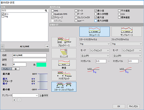Click the stop trigger edge diagram
Image resolution: width=144 pixels, height=110 pixels.
125,70
